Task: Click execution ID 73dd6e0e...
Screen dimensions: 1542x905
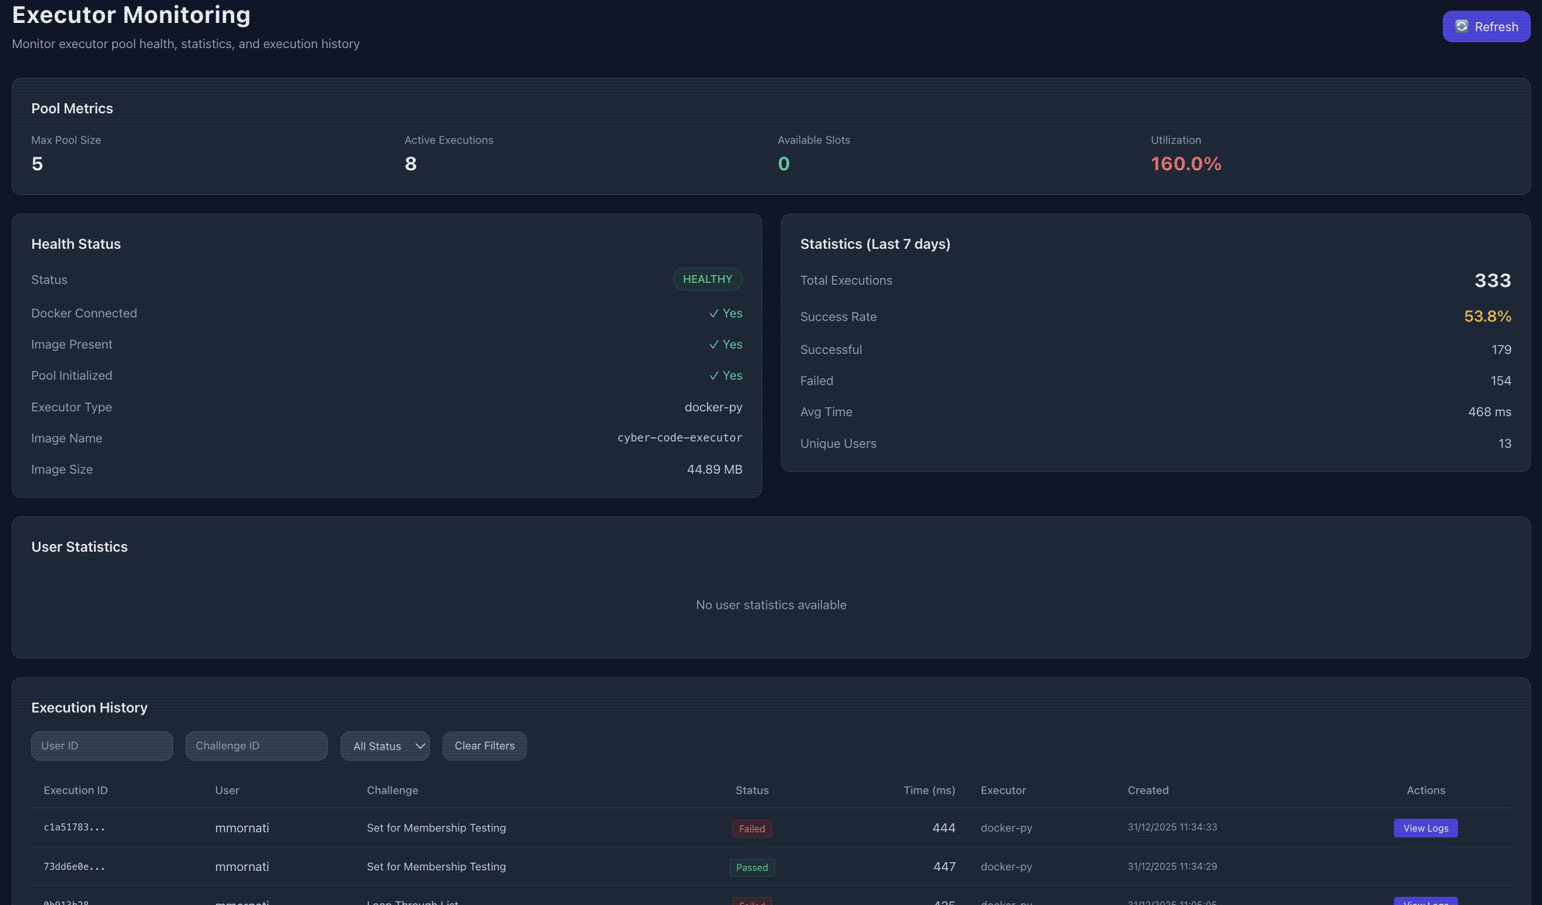Action: pos(74,866)
